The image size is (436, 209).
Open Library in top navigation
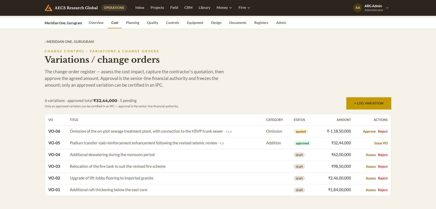coord(204,8)
